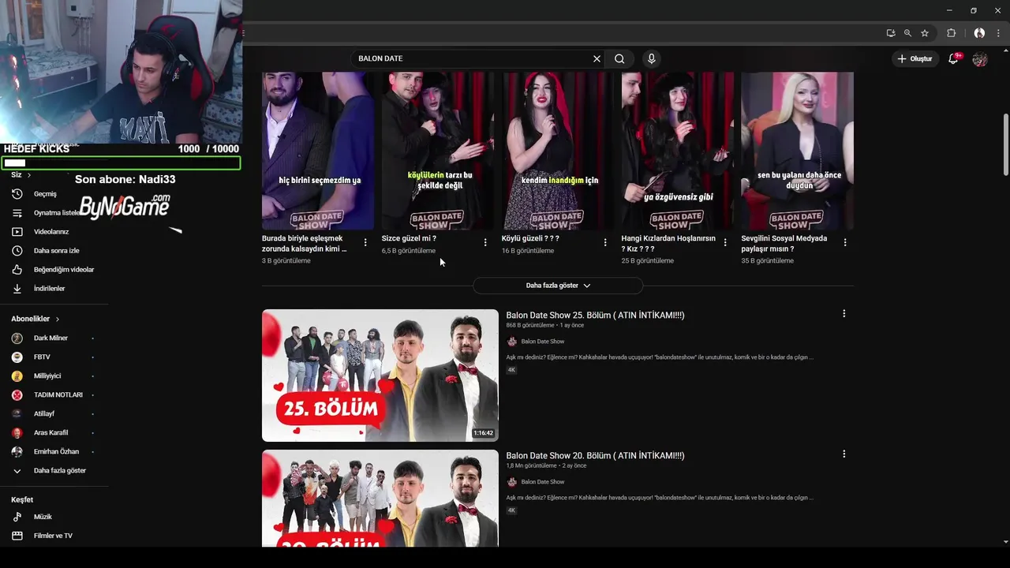Click the 4K badge under 25. Bölüm
1010x568 pixels.
point(511,370)
